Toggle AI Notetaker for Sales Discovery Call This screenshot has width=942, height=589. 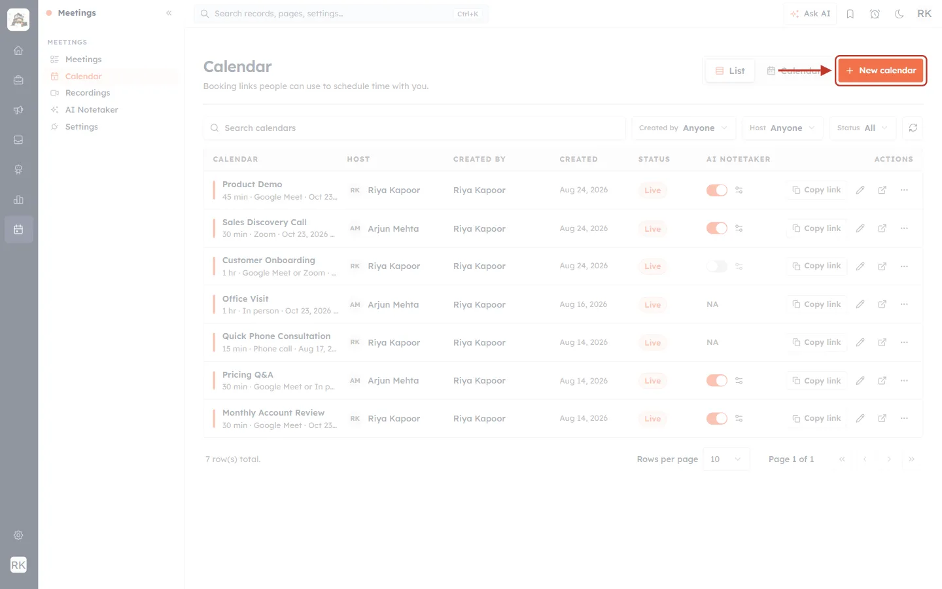pyautogui.click(x=717, y=228)
